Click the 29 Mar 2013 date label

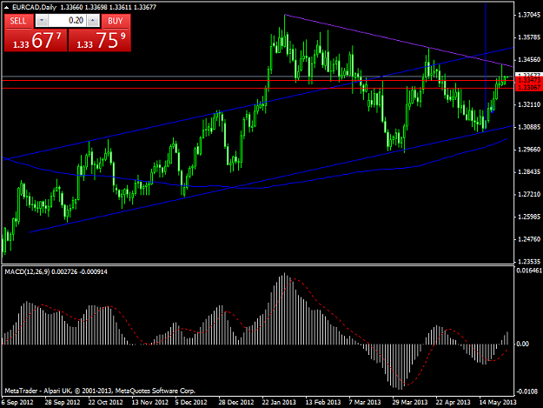pyautogui.click(x=410, y=402)
